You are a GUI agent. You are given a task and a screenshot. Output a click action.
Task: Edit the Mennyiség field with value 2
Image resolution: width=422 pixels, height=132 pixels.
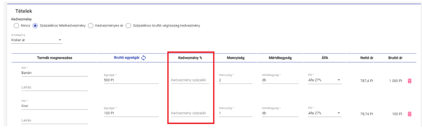pyautogui.click(x=236, y=80)
